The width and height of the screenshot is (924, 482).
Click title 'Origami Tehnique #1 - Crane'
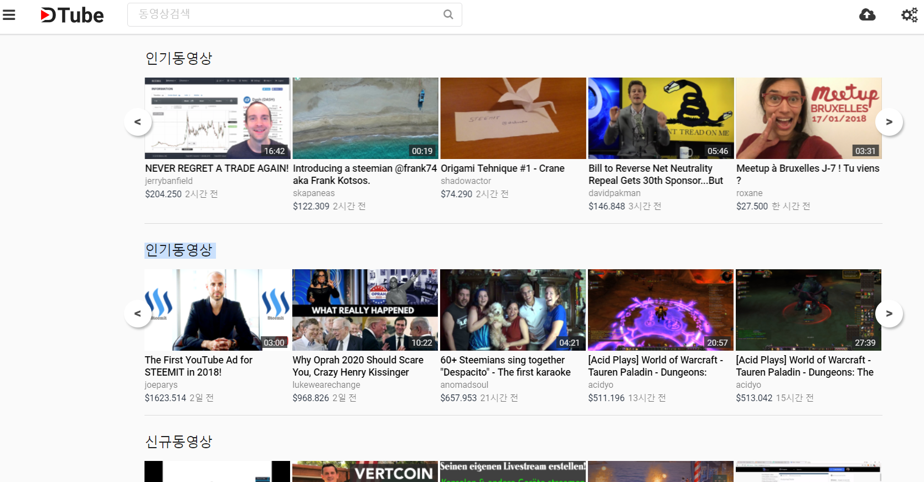click(x=503, y=168)
